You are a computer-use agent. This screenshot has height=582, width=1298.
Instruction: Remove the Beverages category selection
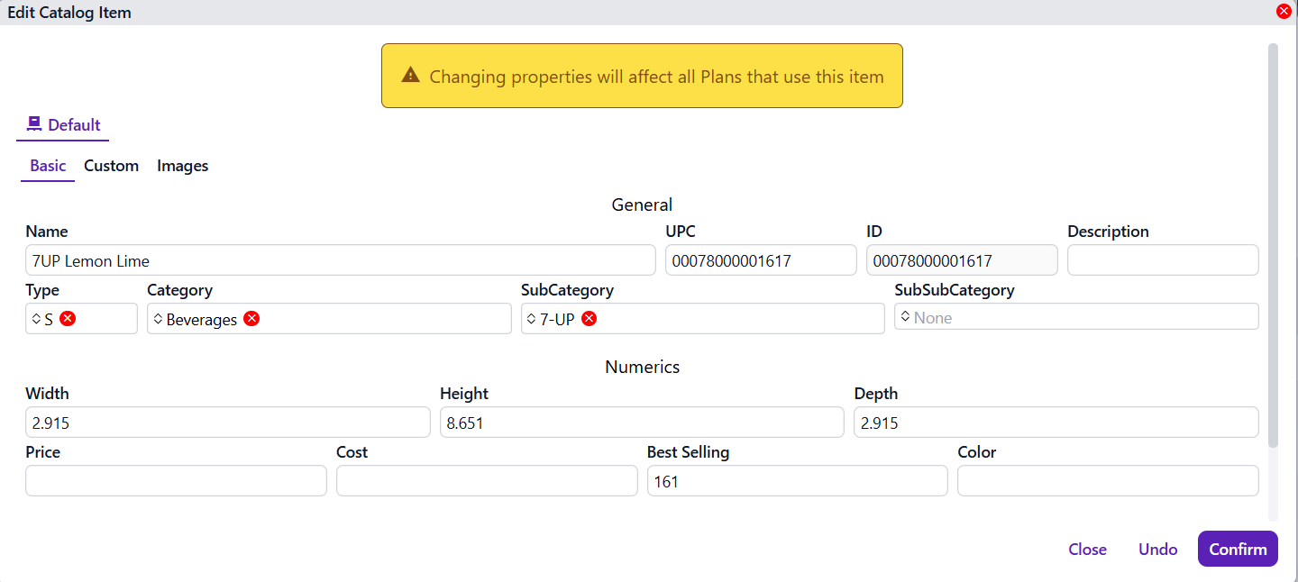[251, 319]
